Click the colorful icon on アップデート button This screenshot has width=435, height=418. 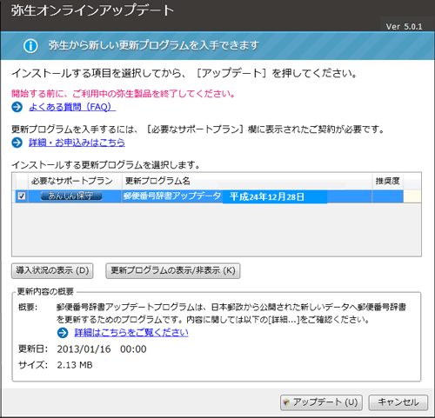[x=286, y=402]
